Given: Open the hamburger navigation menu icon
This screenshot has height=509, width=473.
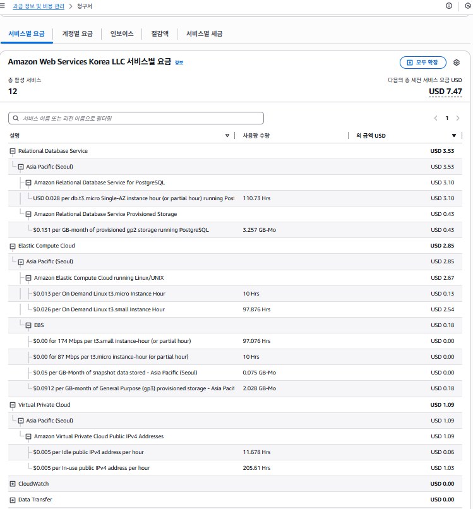Looking at the screenshot, I should point(3,6).
